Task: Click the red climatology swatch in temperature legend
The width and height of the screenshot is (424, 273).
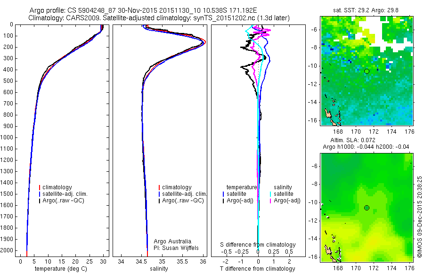Action: tap(40, 187)
